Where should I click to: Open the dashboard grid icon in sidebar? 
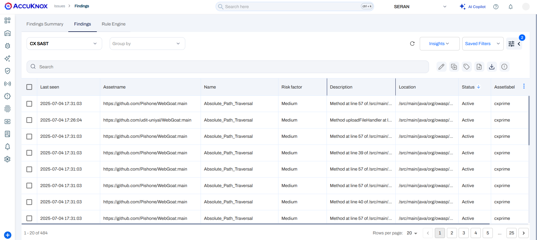coord(8,20)
